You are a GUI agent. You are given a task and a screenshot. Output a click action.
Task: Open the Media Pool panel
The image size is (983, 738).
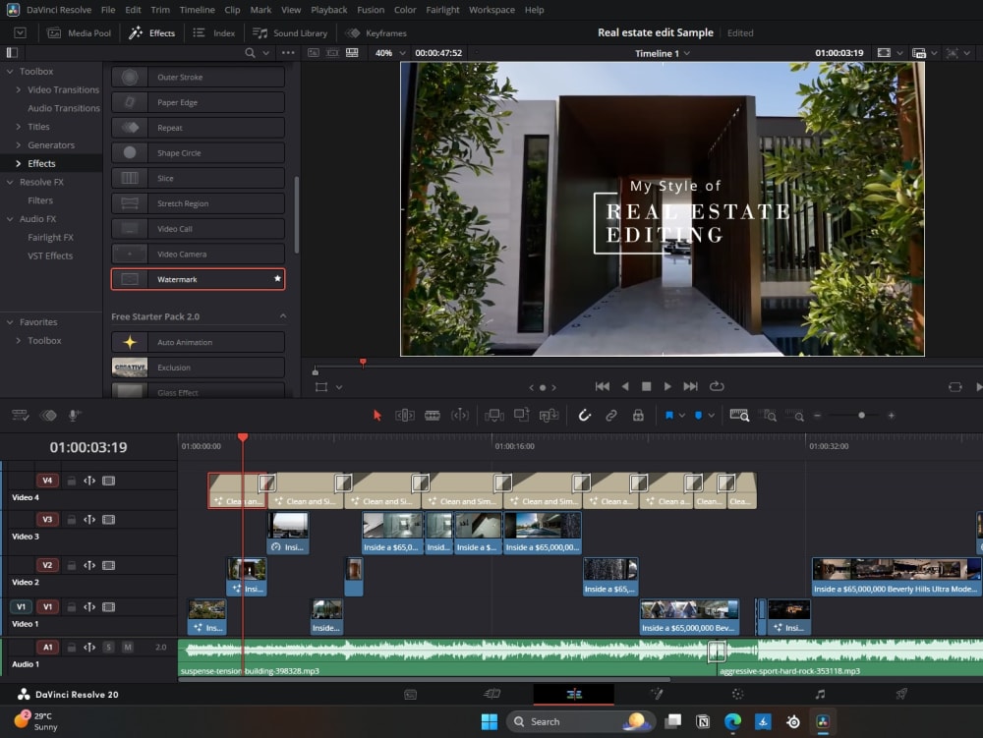coord(80,33)
